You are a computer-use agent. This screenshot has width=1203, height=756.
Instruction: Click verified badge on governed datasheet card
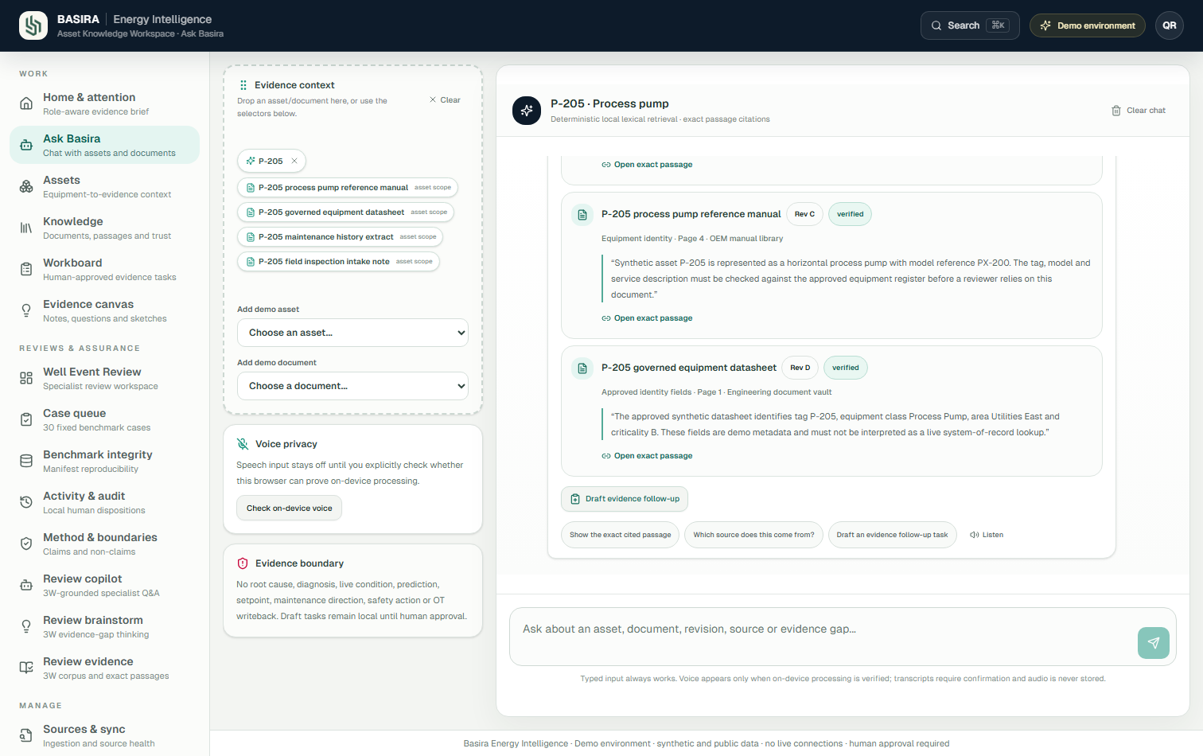pyautogui.click(x=846, y=368)
